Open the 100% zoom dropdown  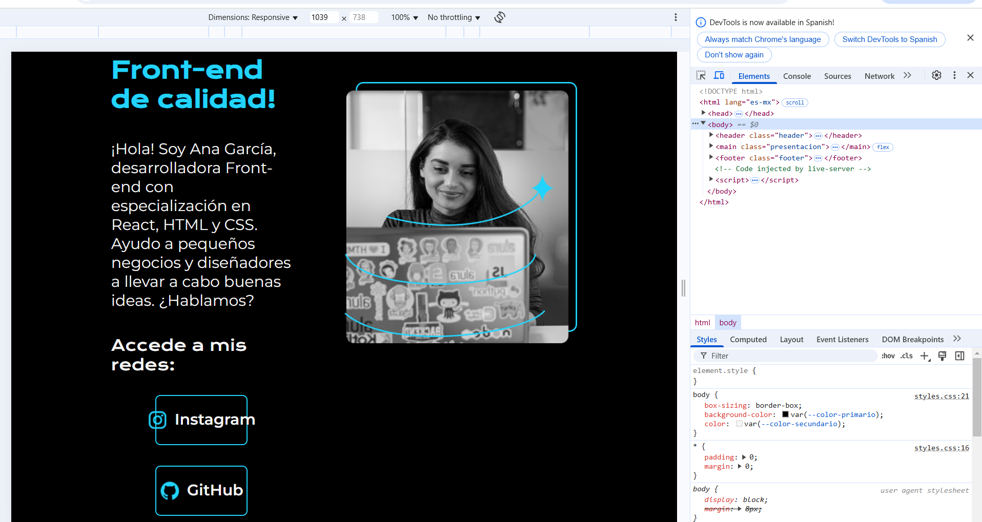tap(404, 17)
